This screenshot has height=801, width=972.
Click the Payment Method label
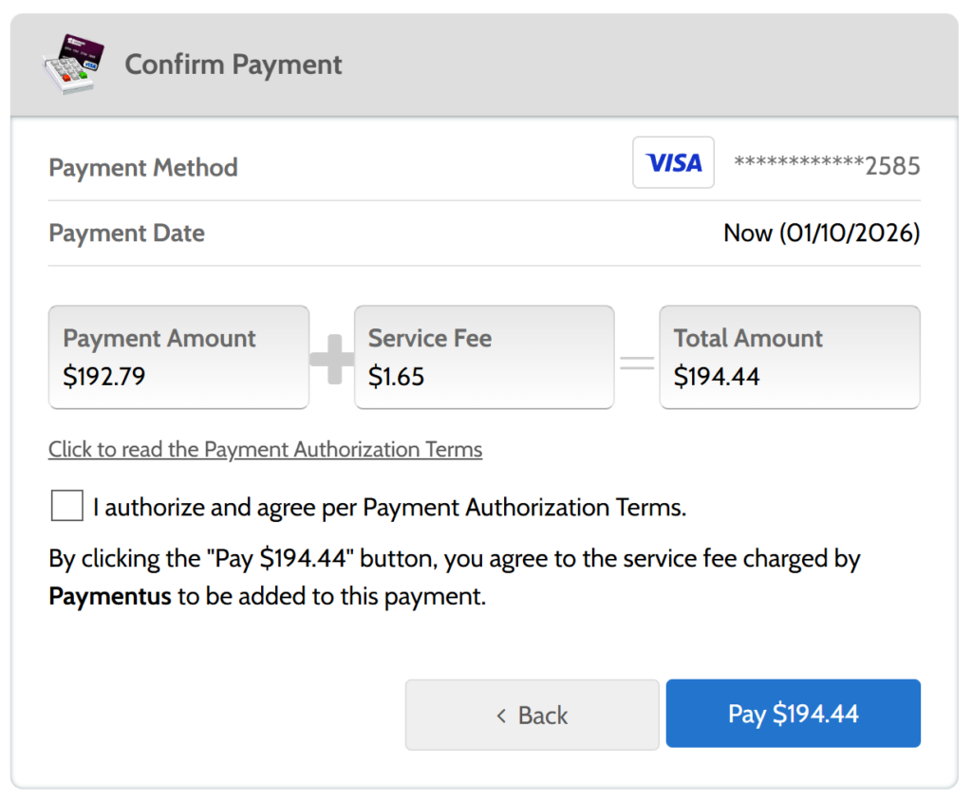click(143, 168)
